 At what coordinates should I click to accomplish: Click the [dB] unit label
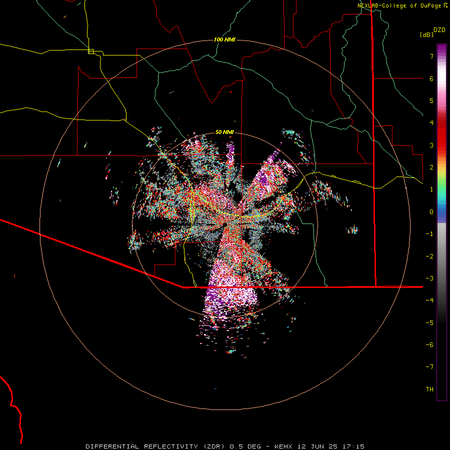[x=426, y=34]
